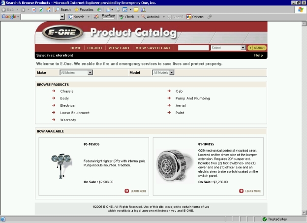Click the page scrollbar up arrow
This screenshot has height=223, width=307.
point(304,24)
